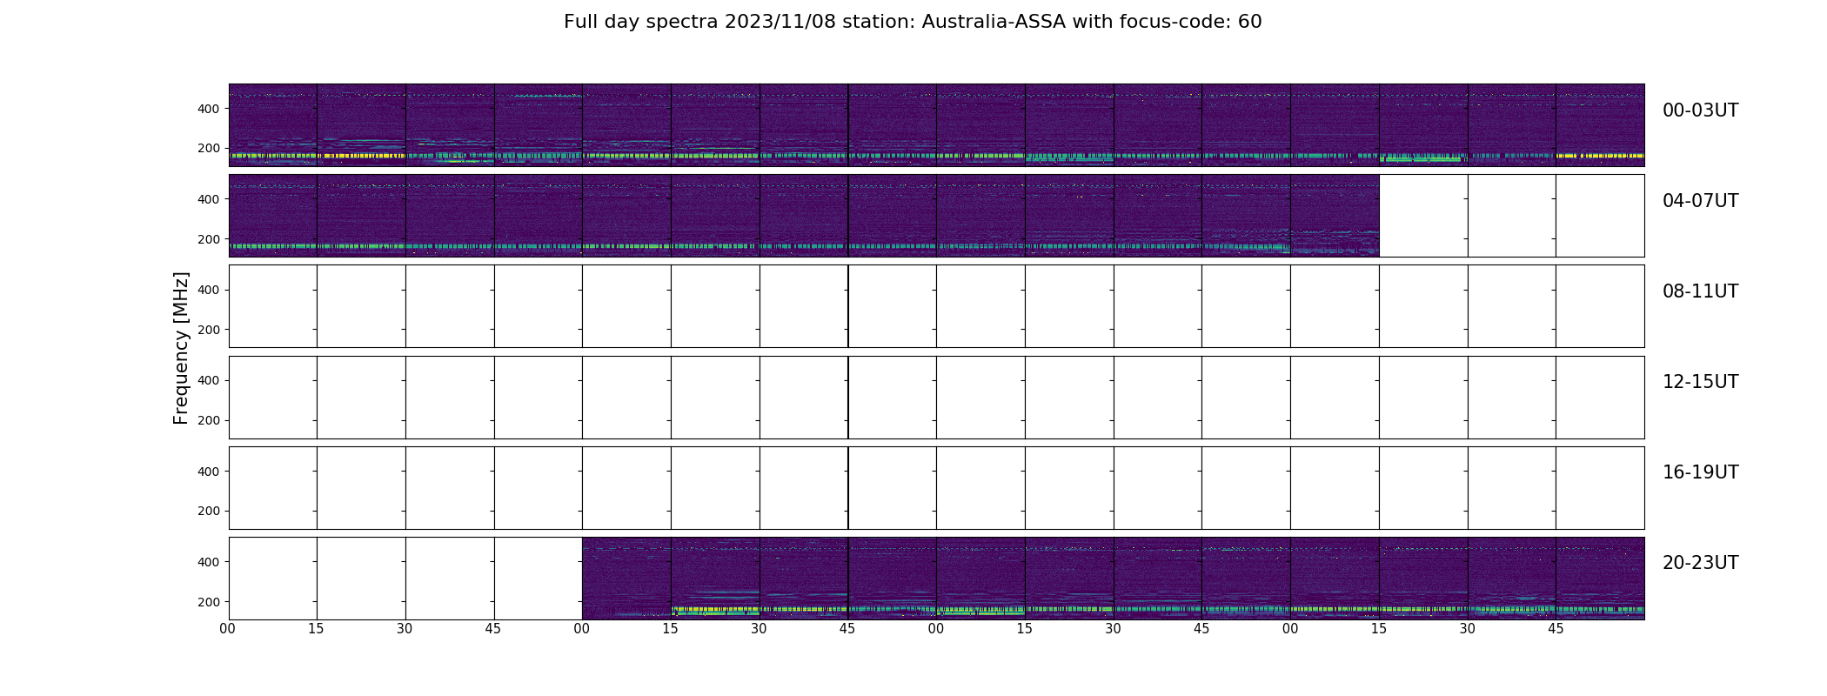Viewport: 1827px width, 696px height.
Task: Select the 00-03UT row label
Action: pyautogui.click(x=1700, y=110)
